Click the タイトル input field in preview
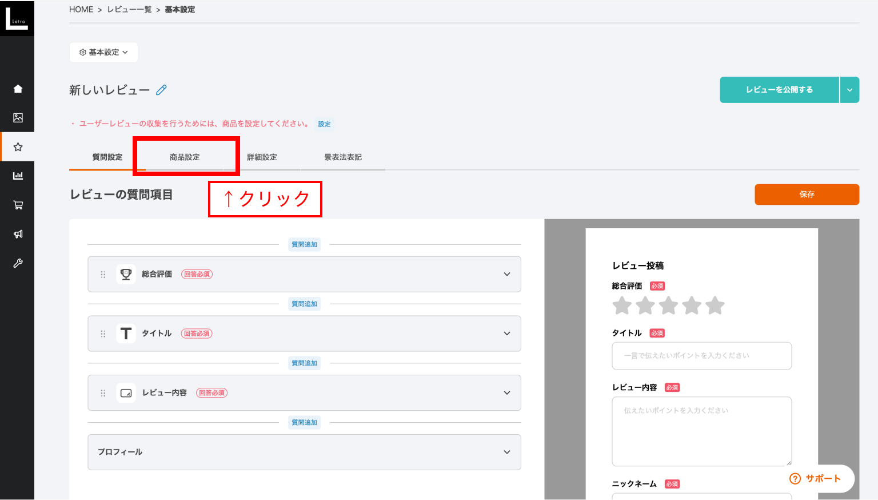This screenshot has height=500, width=878. (701, 356)
